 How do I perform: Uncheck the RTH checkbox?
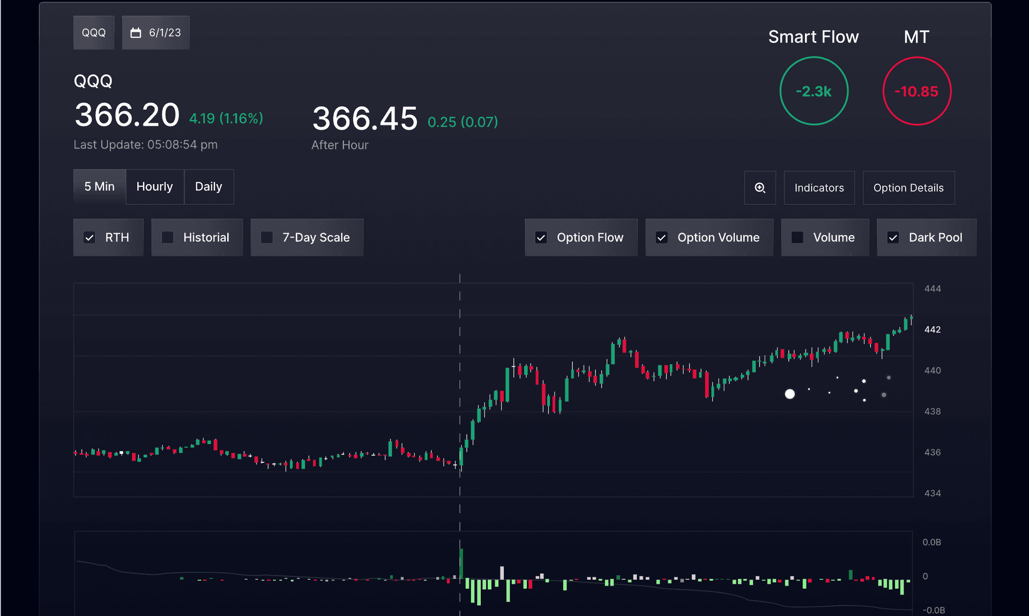click(90, 237)
